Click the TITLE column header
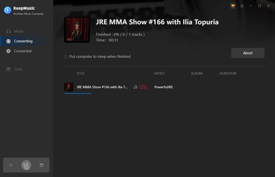This screenshot has width=275, height=177. point(80,73)
